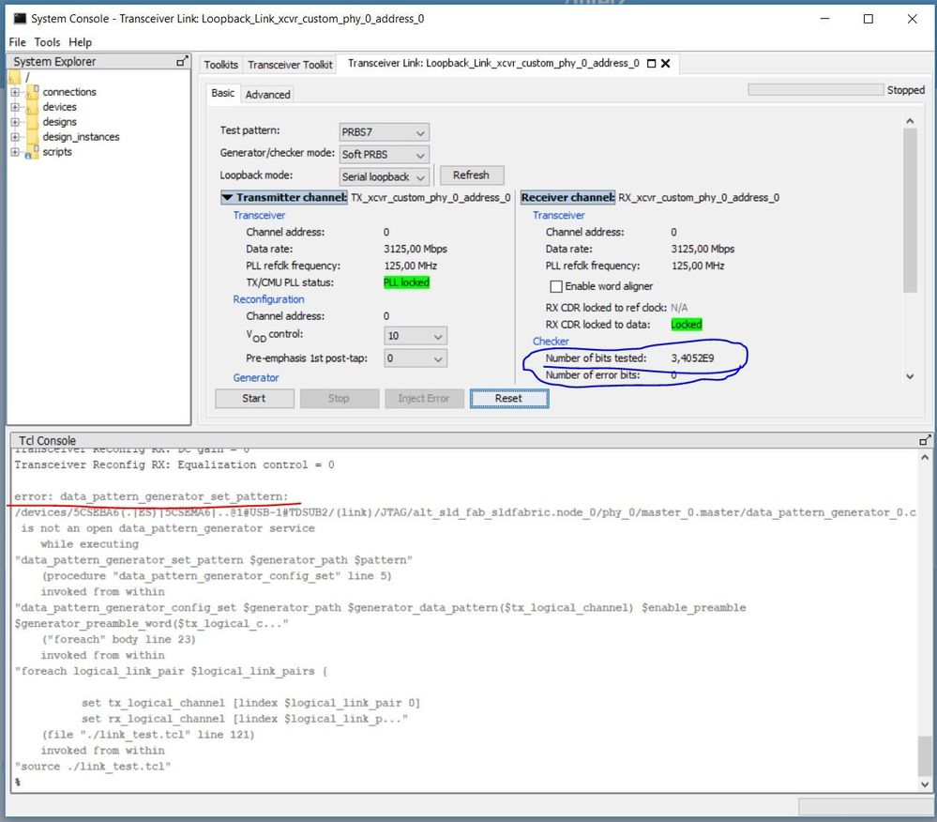Open the Loopback mode dropdown
Image resolution: width=937 pixels, height=822 pixels.
(384, 177)
